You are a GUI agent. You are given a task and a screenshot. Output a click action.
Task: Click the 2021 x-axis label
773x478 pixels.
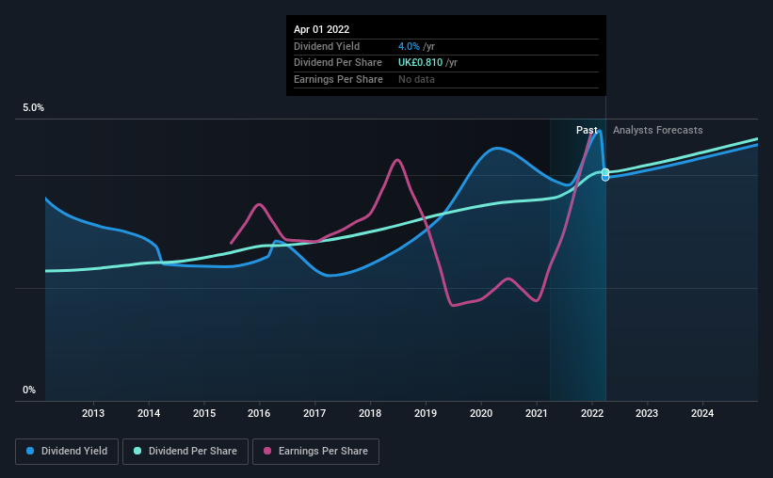pyautogui.click(x=537, y=413)
